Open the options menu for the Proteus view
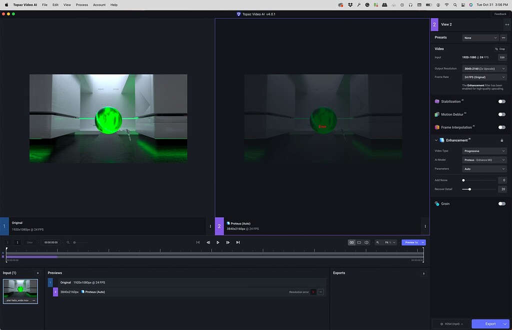Viewport: 512px width, 330px height. coord(425,226)
